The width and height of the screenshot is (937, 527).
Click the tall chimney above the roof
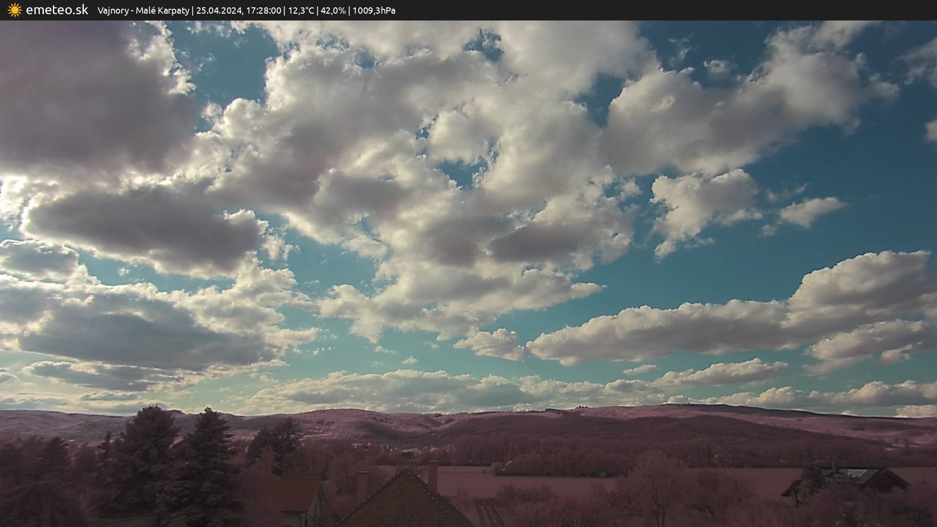pos(432,475)
